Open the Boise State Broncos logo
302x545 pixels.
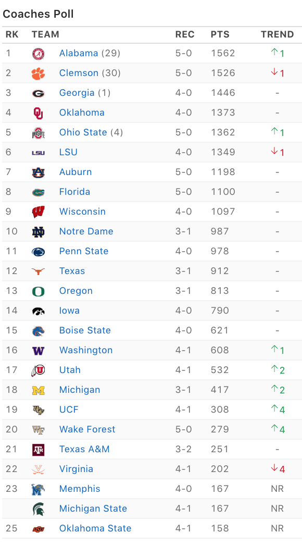[x=38, y=331]
